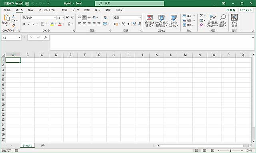The height and width of the screenshot is (153, 256).
Task: Open ribbon display options icon
Action: [224, 4]
